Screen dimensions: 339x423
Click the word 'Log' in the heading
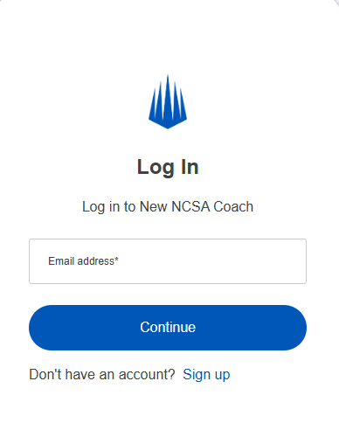coord(156,168)
